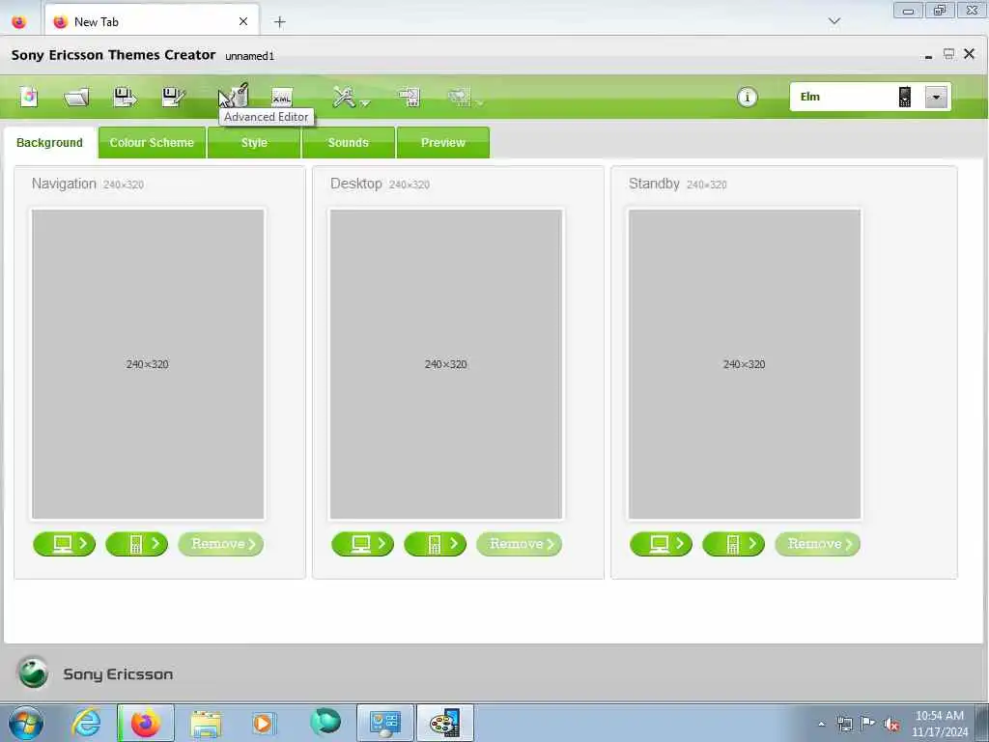Image resolution: width=989 pixels, height=742 pixels.
Task: Open Windows Media Player from taskbar
Action: pyautogui.click(x=263, y=723)
